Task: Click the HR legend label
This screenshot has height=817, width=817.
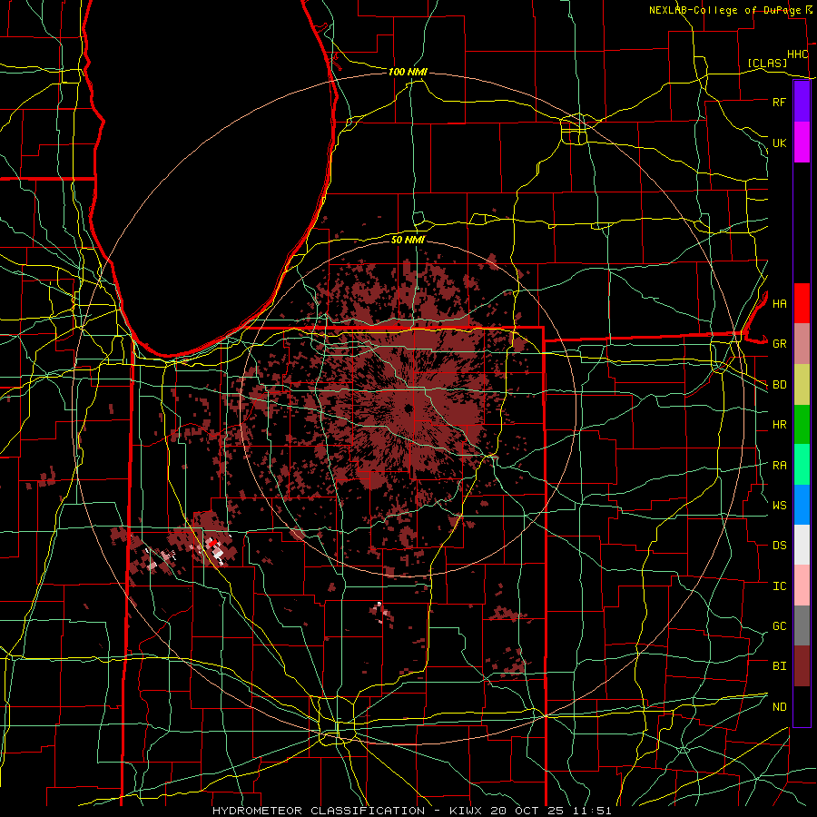Action: [779, 425]
